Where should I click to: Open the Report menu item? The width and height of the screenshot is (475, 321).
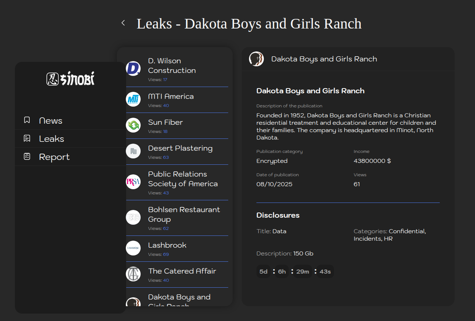click(54, 157)
